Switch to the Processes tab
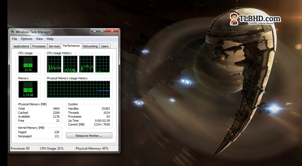The image size is (302, 166). pos(39,46)
